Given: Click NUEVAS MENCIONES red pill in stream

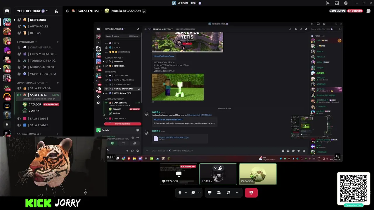Looking at the screenshot, I should tap(123, 124).
